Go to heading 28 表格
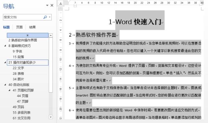The width and height of the screenshot is (208, 123). pos(18,73)
